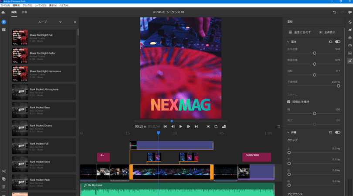Open the project assets panel icon
Screen dimensions: 353x196
pyautogui.click(x=3, y=30)
